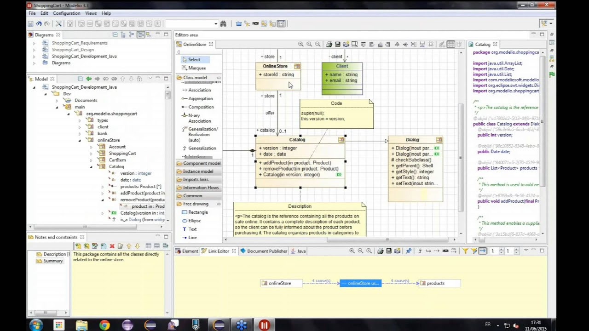The width and height of the screenshot is (589, 331).
Task: Open File Explorer from taskbar
Action: click(81, 325)
